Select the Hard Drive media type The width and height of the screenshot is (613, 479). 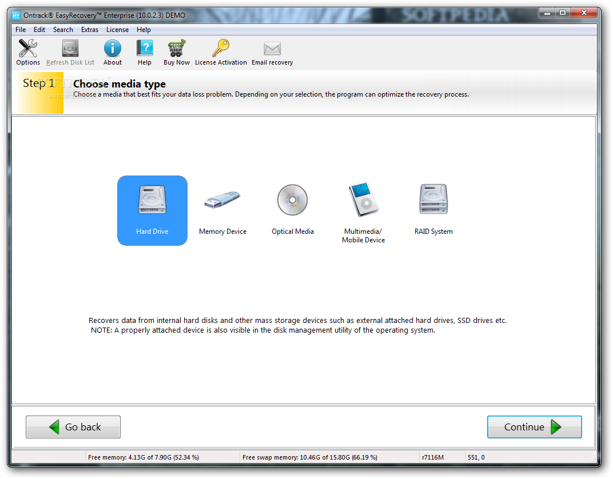(x=152, y=210)
